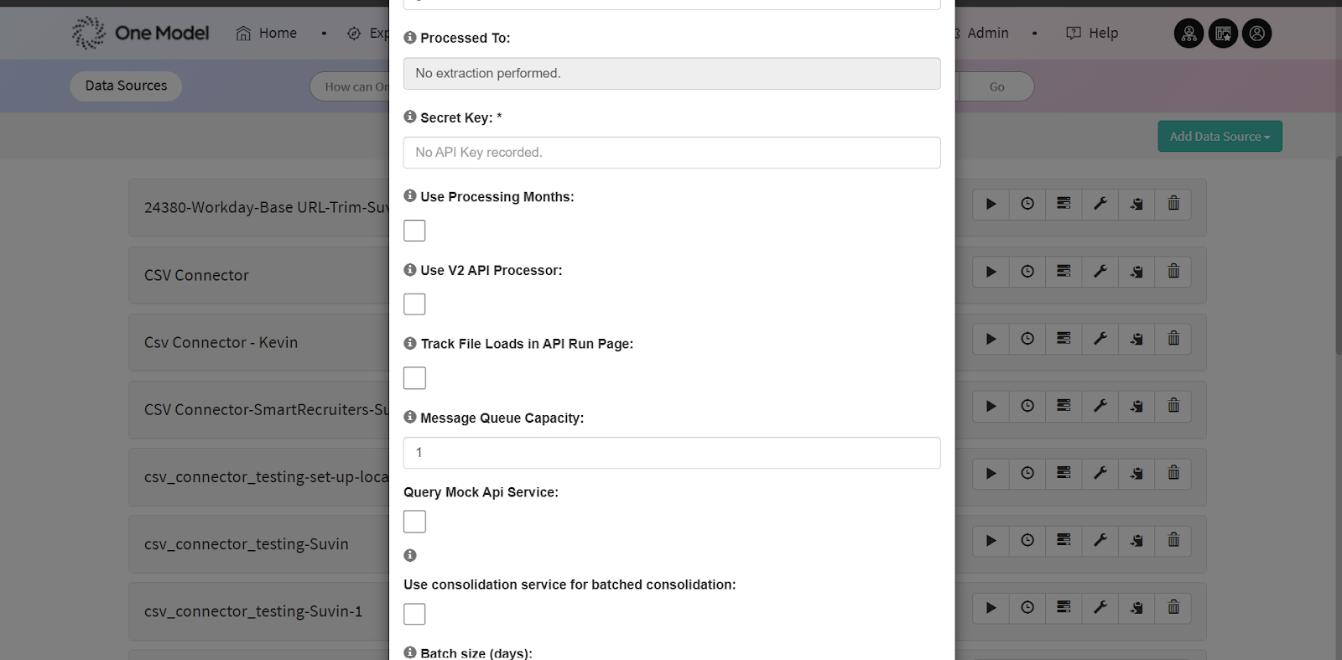1342x660 pixels.
Task: Delete the csv_connector_testing-Suvin data source
Action: tap(1173, 540)
